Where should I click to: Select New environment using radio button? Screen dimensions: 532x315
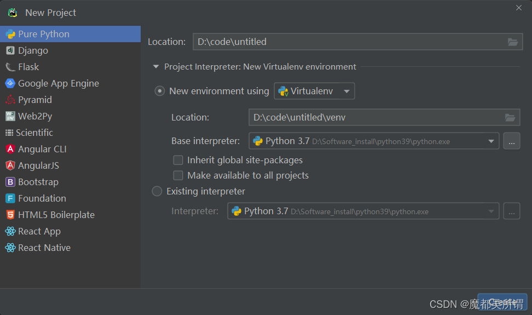(x=160, y=91)
